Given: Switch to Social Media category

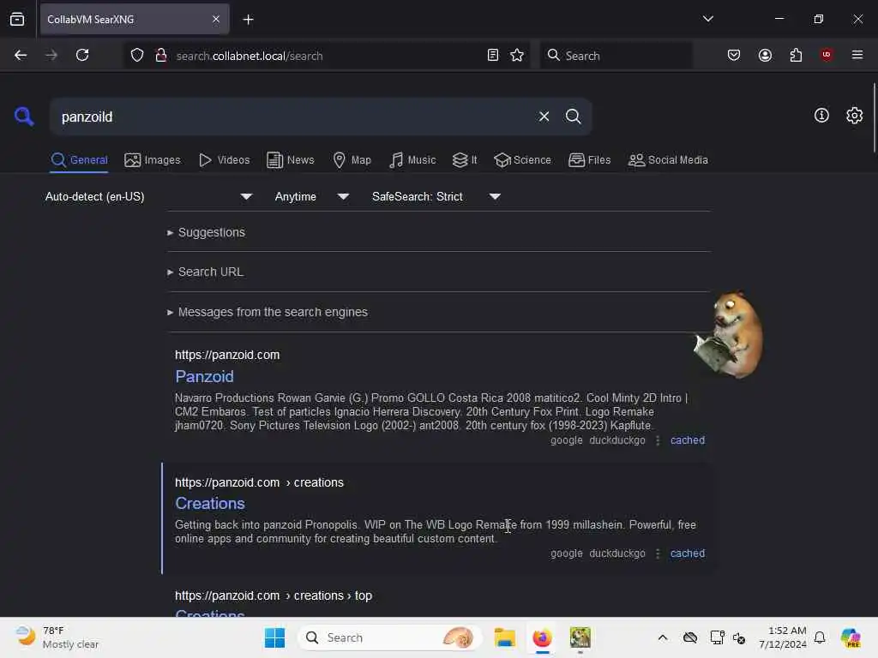Looking at the screenshot, I should pos(667,160).
